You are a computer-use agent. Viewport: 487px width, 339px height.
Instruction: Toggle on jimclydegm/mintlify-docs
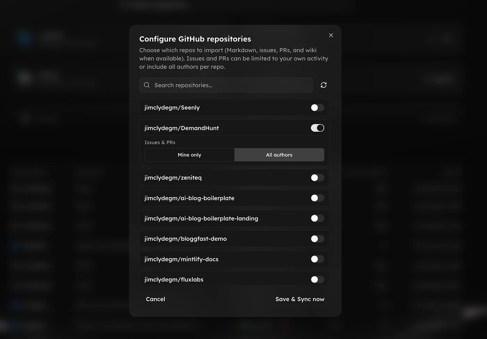317,259
